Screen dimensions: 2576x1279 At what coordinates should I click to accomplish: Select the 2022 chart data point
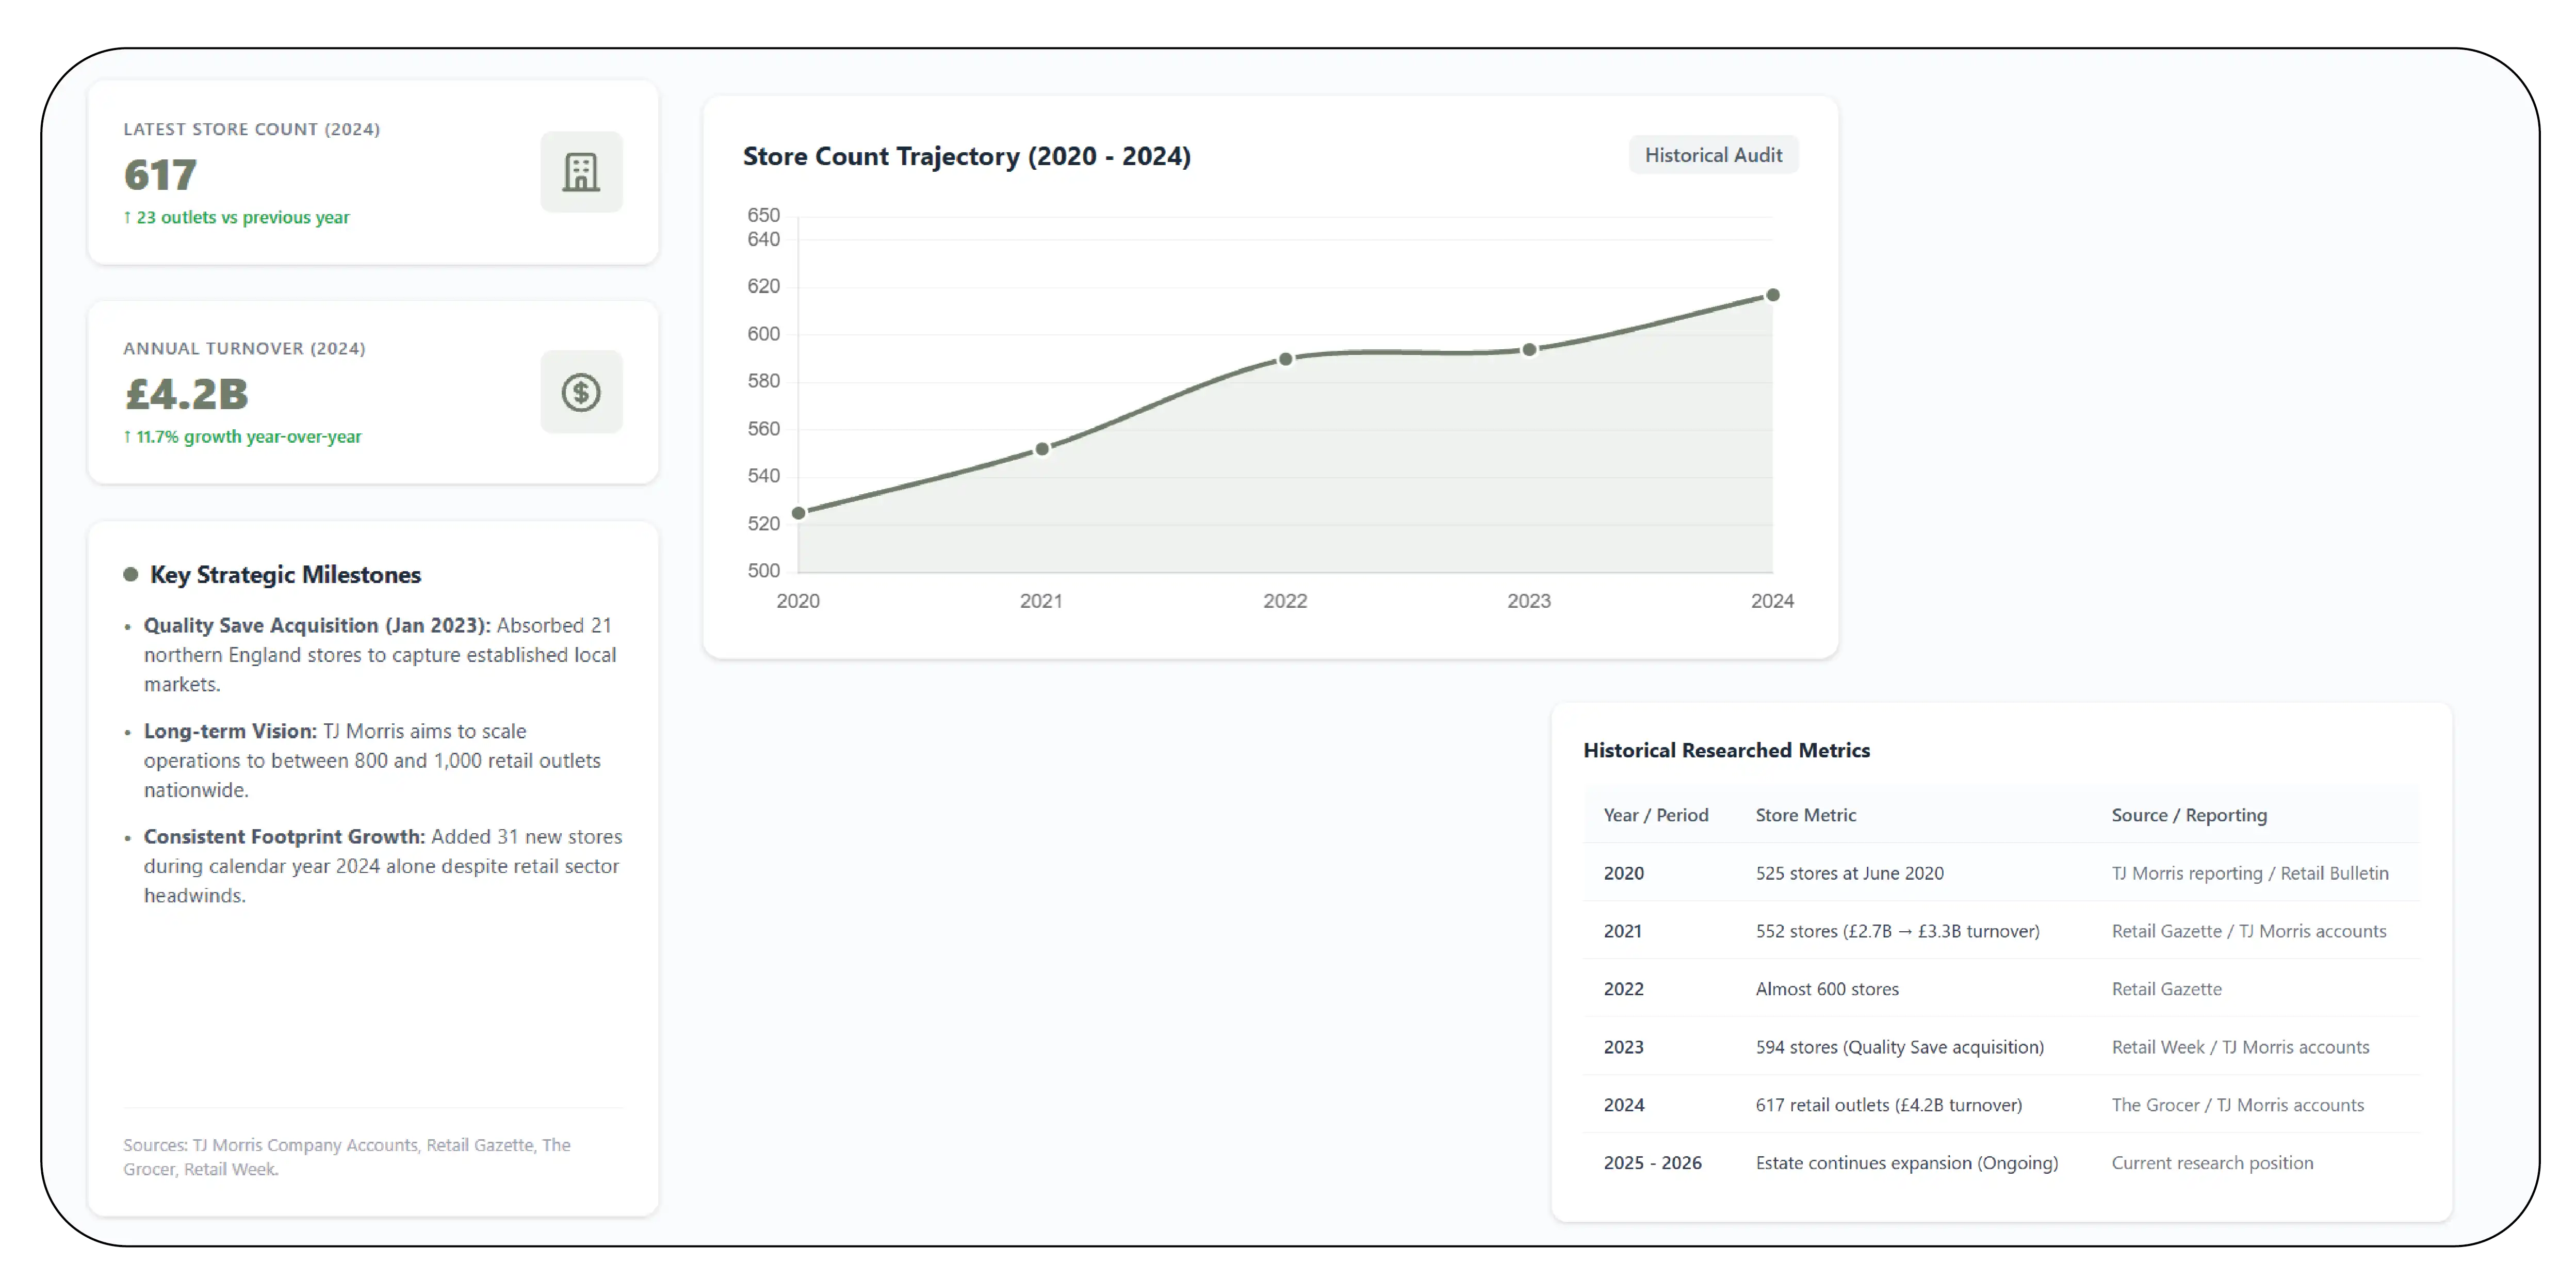(x=1286, y=359)
